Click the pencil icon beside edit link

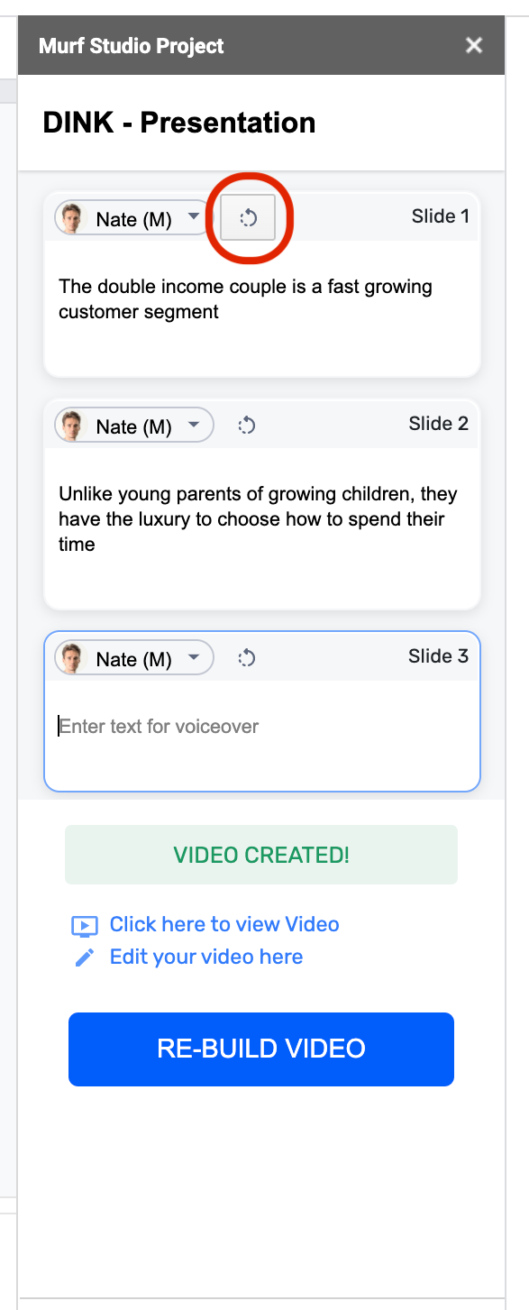click(85, 957)
